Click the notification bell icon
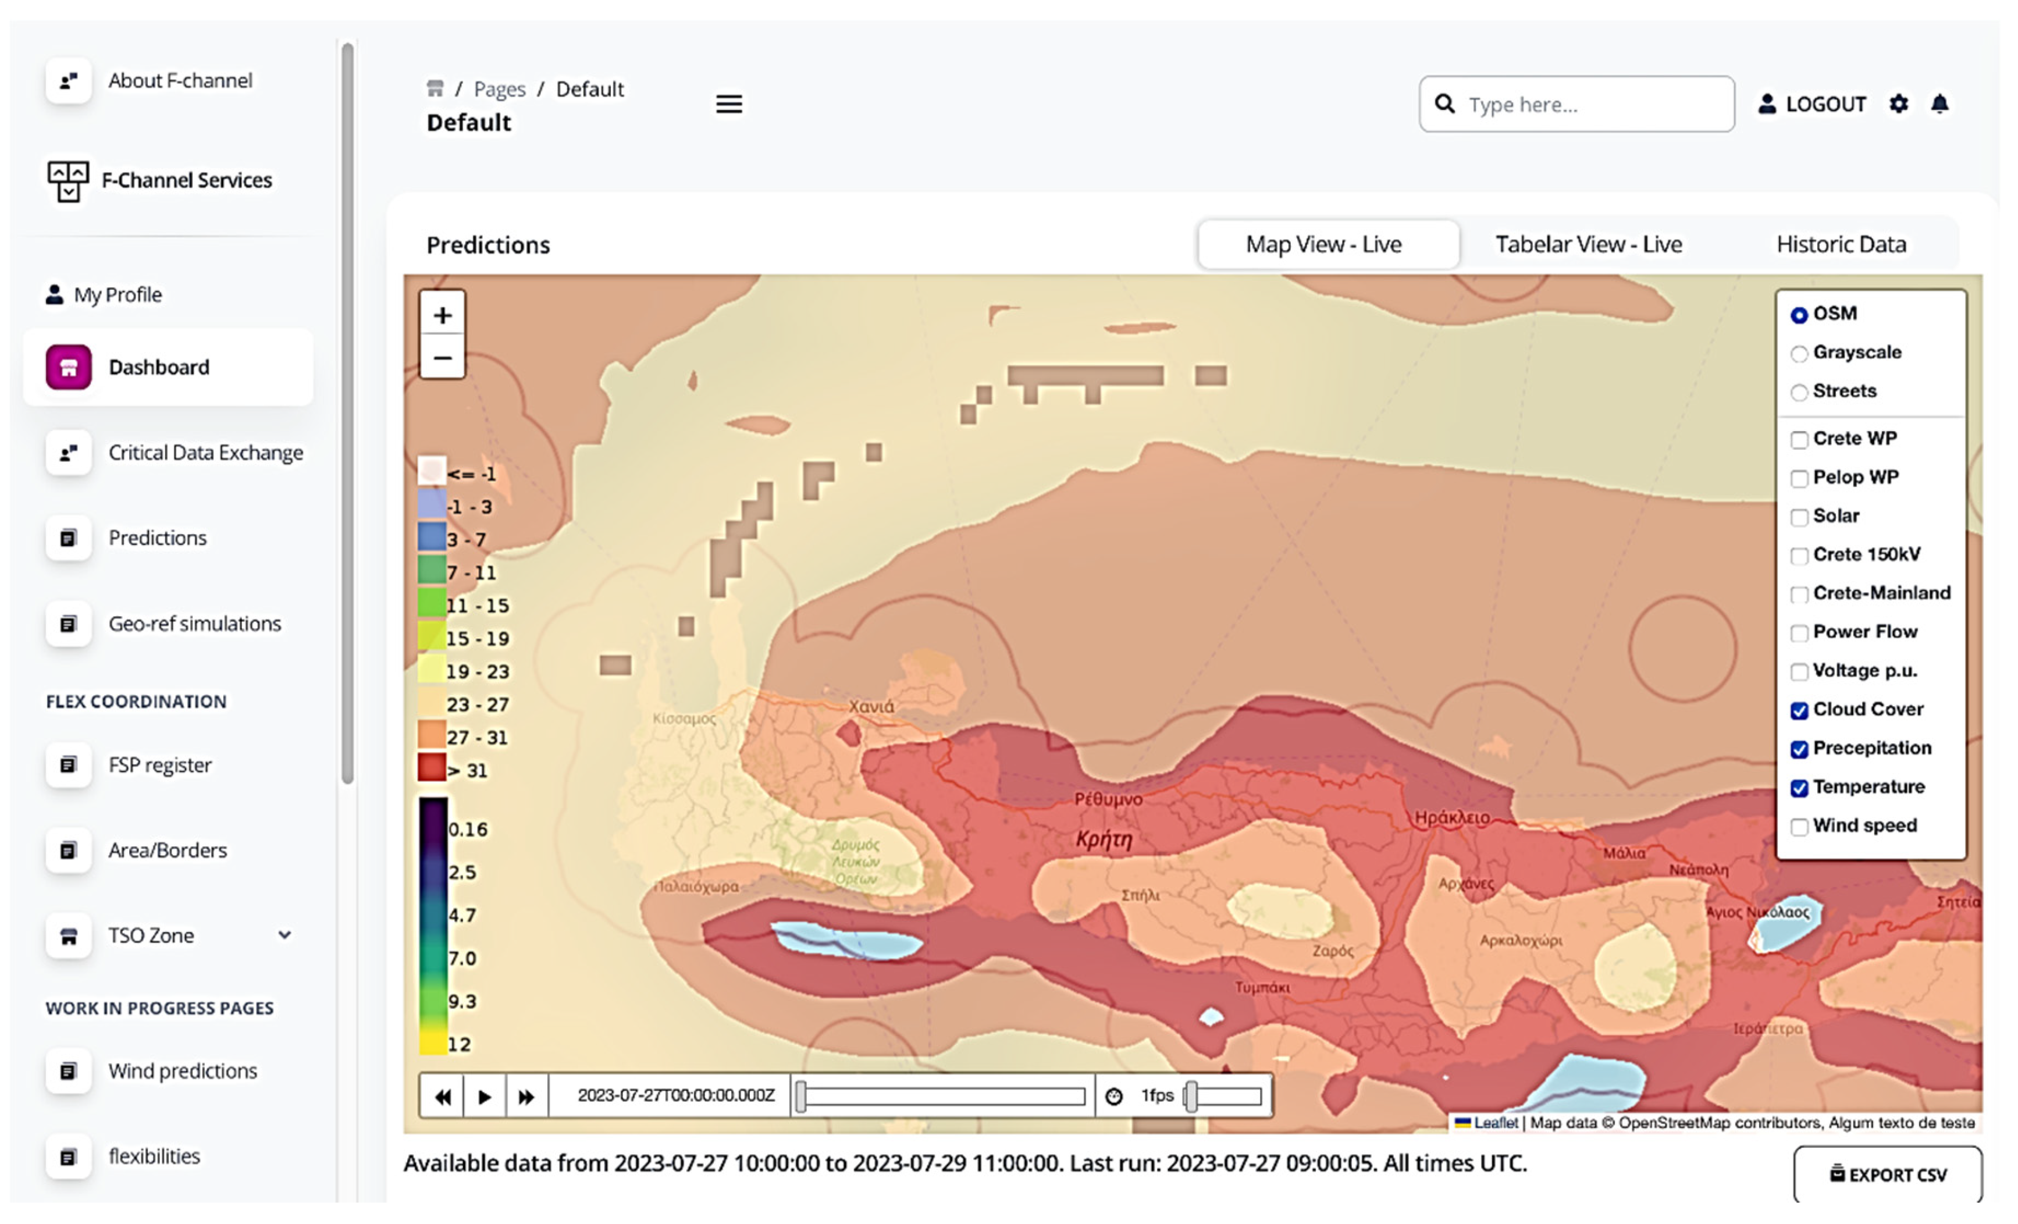This screenshot has height=1224, width=2018. [x=1939, y=104]
